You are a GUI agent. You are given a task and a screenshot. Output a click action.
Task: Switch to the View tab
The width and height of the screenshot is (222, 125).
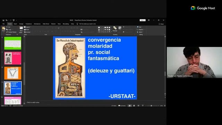59,24
